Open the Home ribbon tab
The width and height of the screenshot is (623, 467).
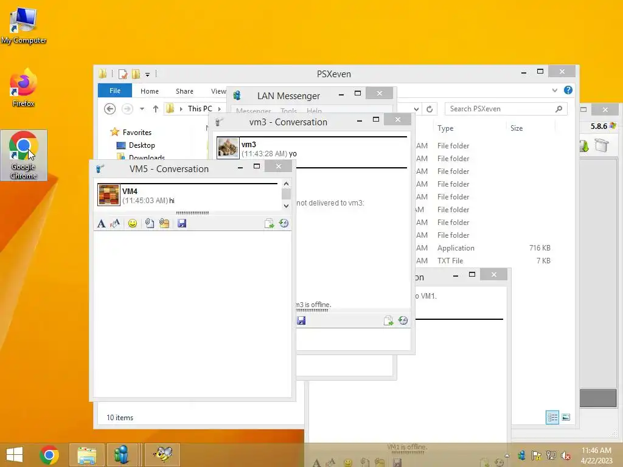pyautogui.click(x=150, y=91)
